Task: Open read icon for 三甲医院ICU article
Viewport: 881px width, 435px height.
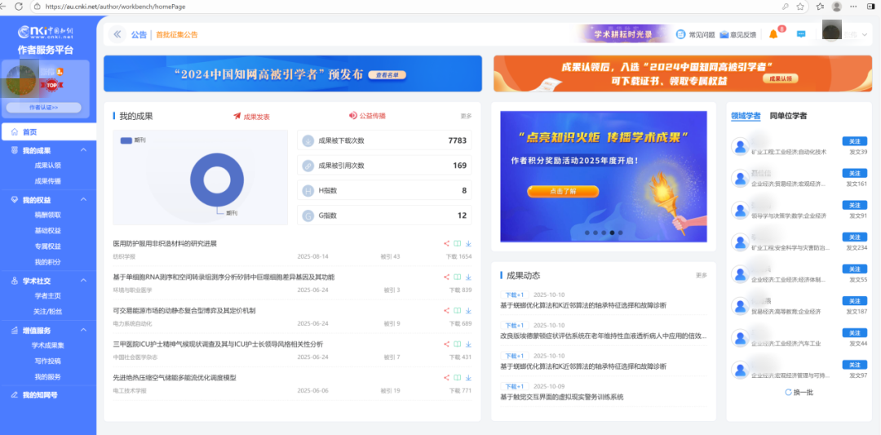Action: [458, 344]
